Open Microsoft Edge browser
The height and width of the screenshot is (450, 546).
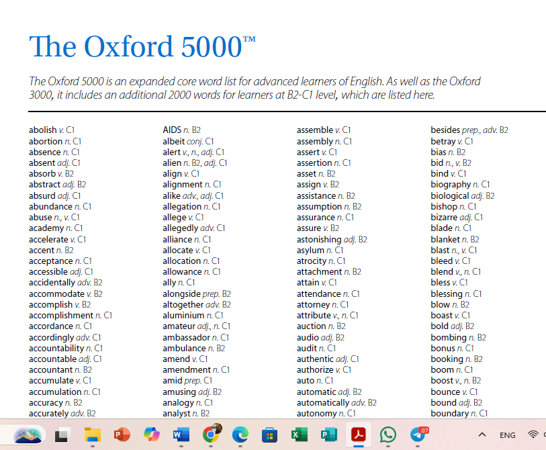[x=240, y=435]
